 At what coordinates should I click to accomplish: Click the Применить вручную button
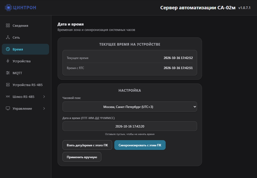click(x=82, y=157)
